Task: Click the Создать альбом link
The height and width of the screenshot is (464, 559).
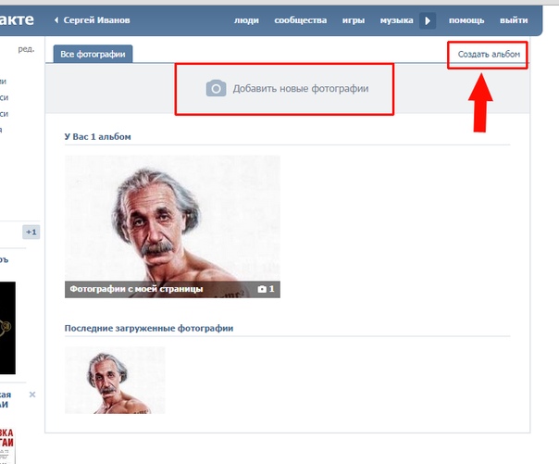Action: coord(489,55)
